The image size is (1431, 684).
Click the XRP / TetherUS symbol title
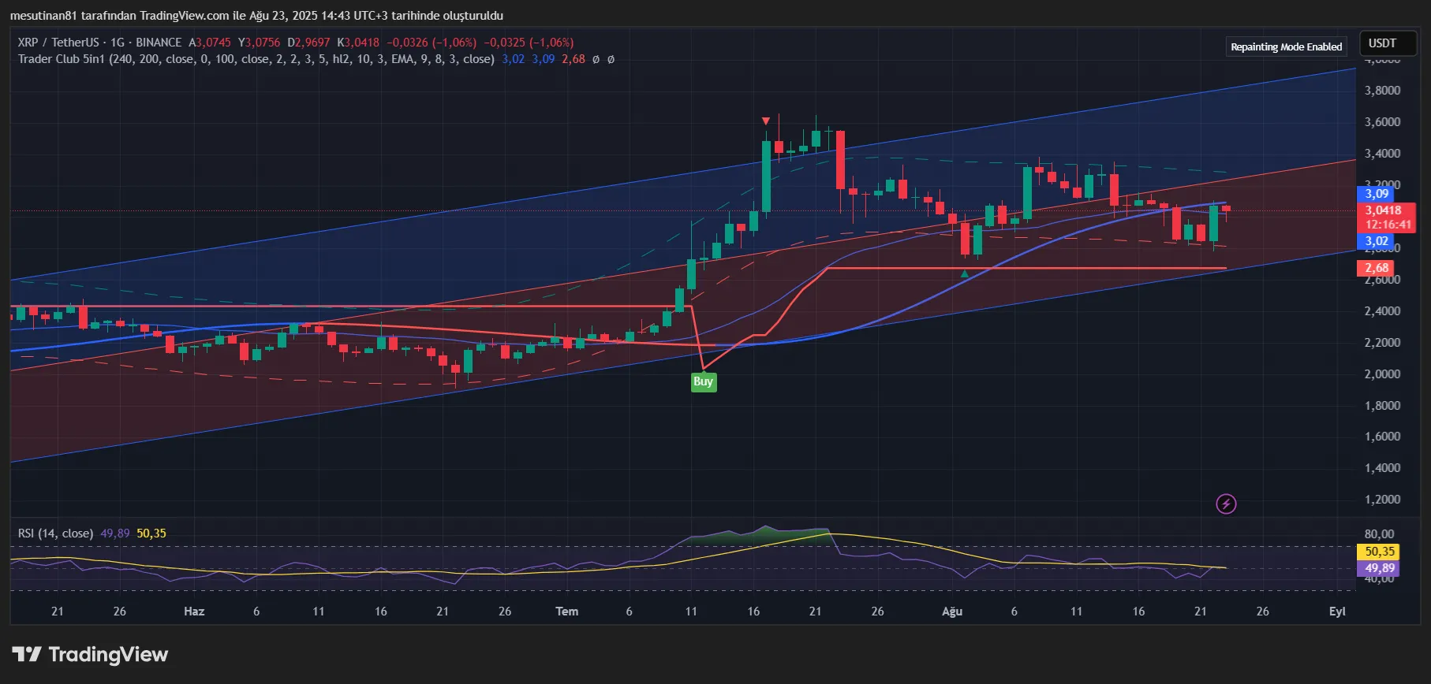[58, 43]
